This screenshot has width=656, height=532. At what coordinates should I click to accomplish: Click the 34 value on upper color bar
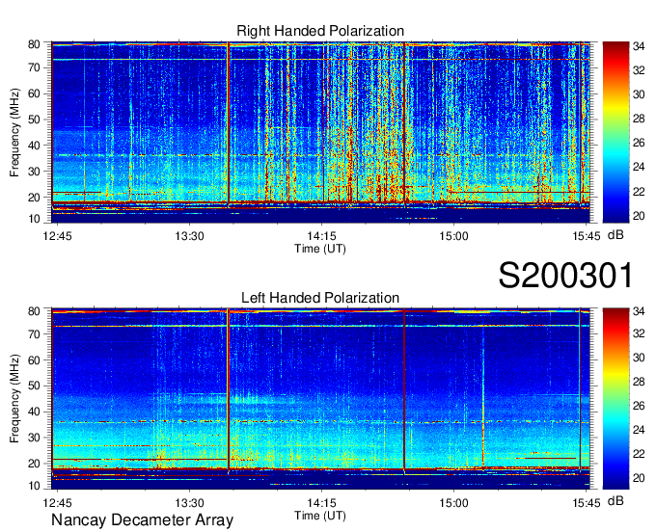coord(639,46)
